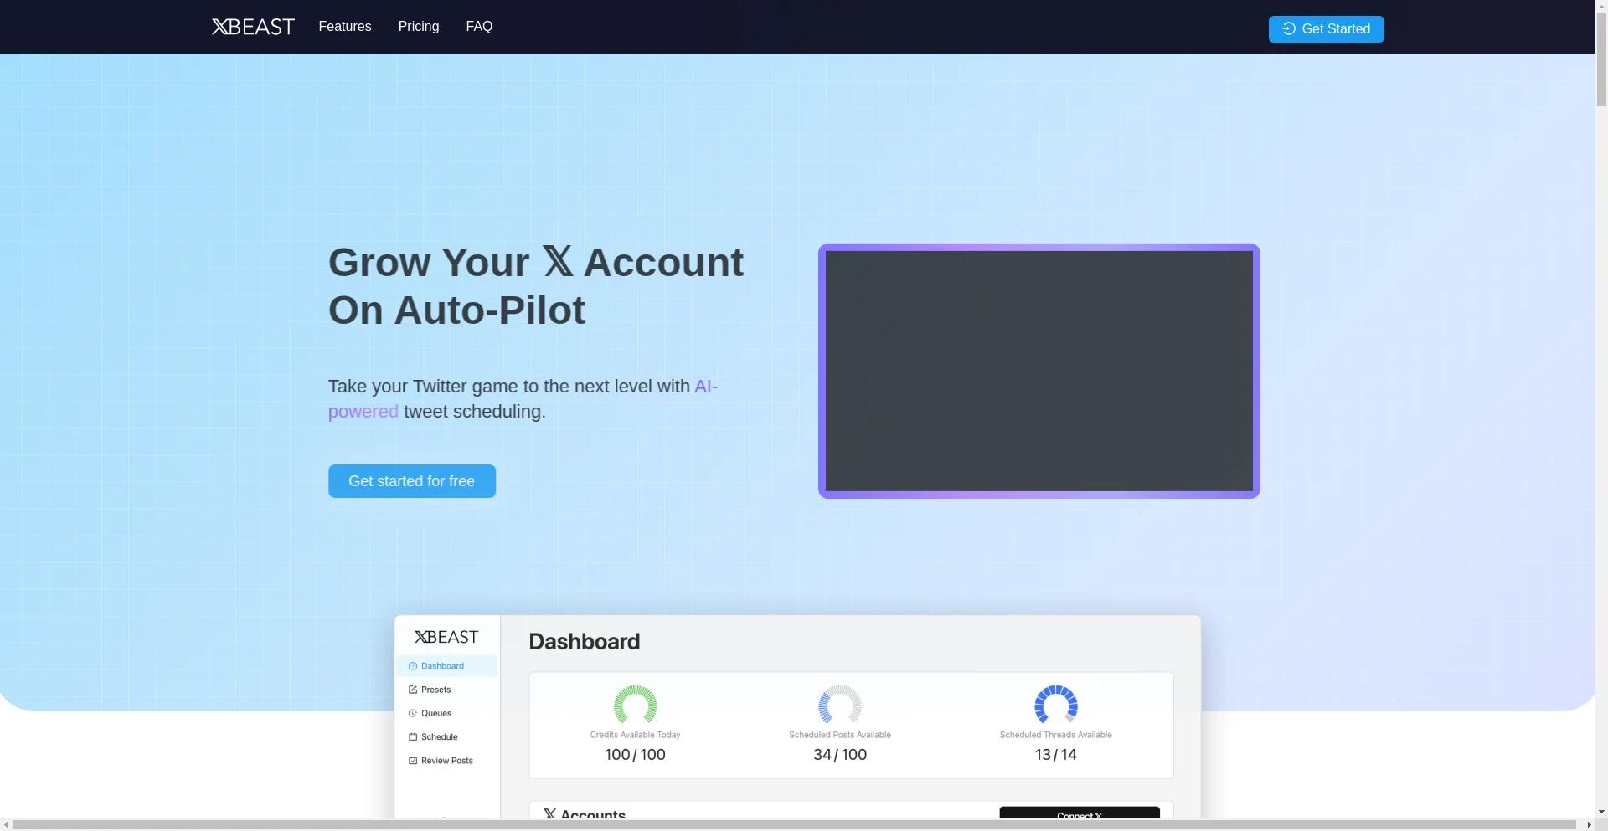Select Dashboard in the preview sidebar
1608x831 pixels.
click(446, 666)
